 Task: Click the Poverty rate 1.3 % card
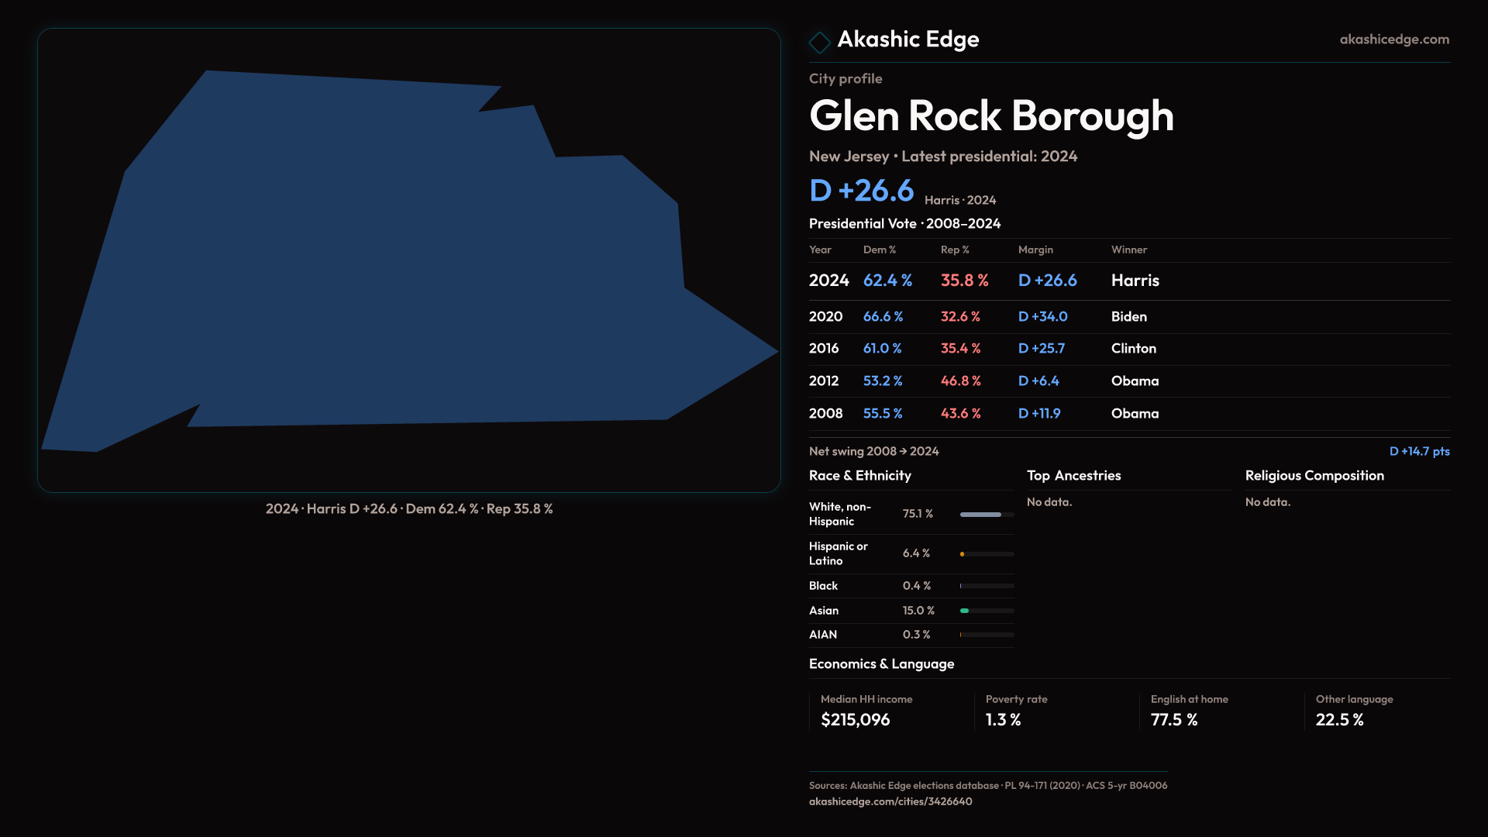point(1016,711)
